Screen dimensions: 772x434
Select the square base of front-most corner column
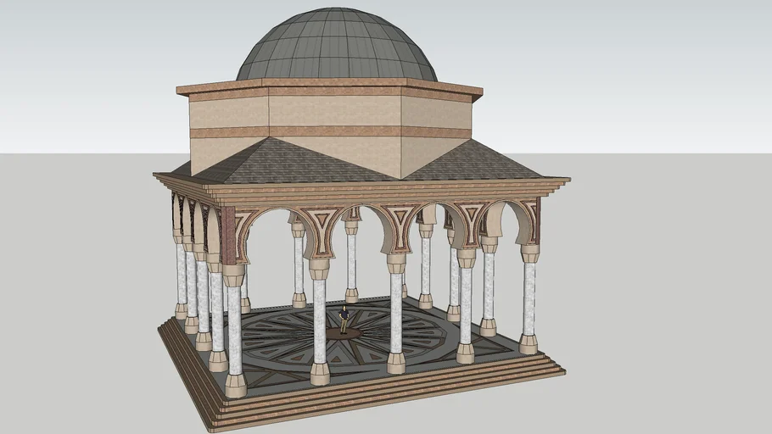tap(235, 386)
